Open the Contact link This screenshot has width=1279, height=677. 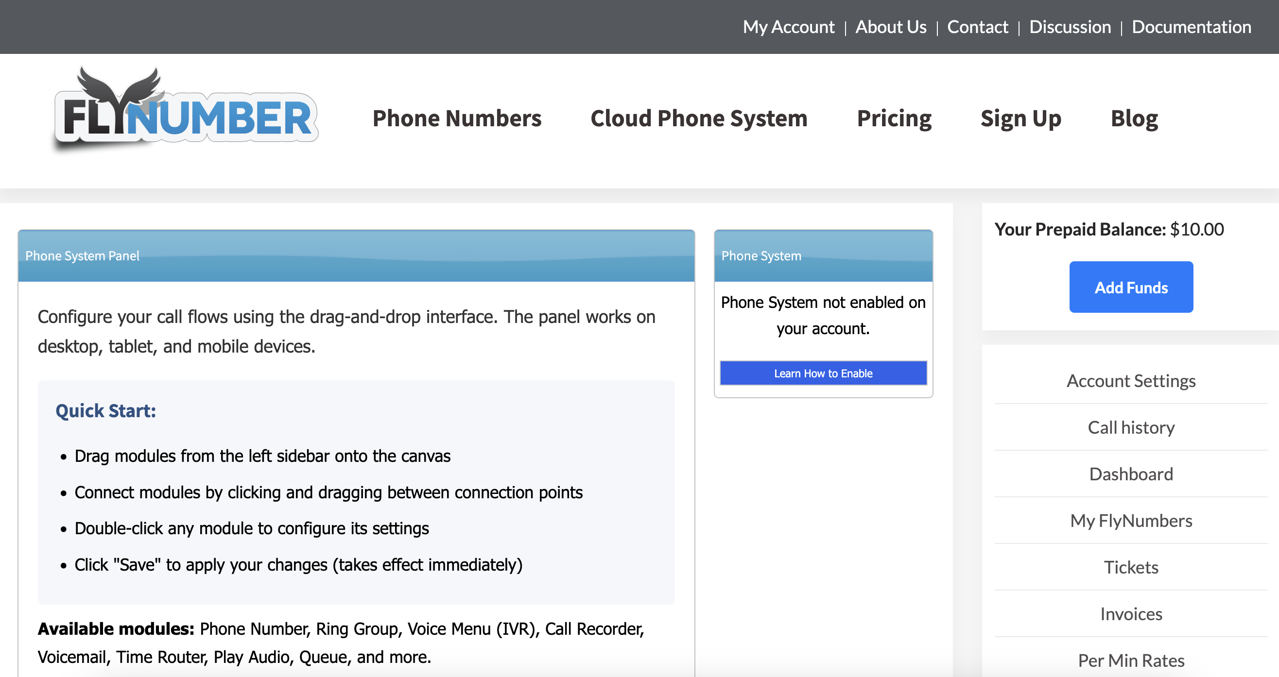coord(977,27)
